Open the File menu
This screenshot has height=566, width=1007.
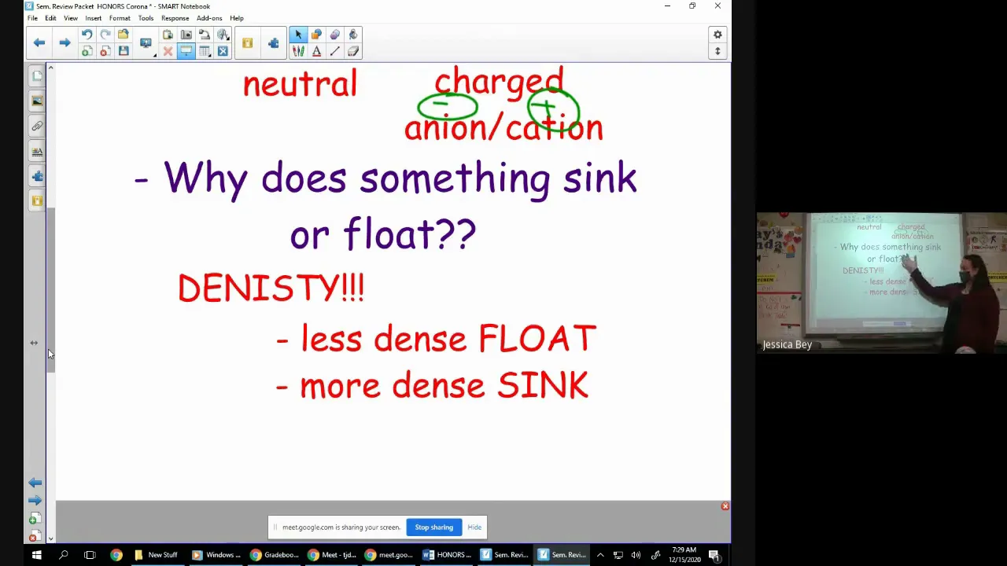tap(32, 18)
